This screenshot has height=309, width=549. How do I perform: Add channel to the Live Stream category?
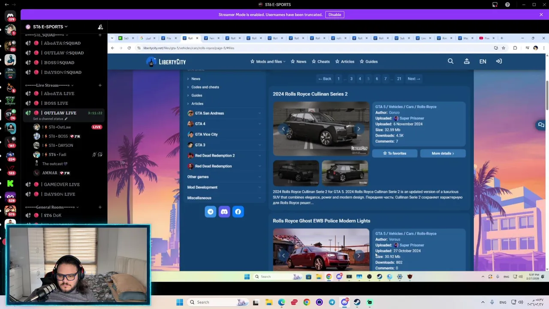tap(100, 85)
